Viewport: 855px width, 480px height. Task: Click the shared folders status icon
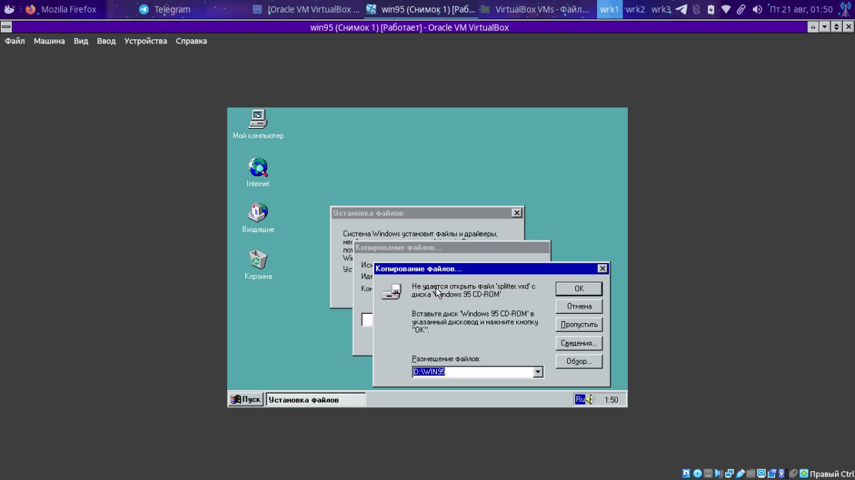tap(751, 473)
